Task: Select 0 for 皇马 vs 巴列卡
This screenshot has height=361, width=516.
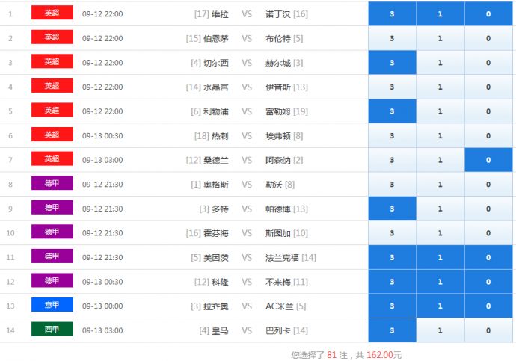Action: [488, 330]
